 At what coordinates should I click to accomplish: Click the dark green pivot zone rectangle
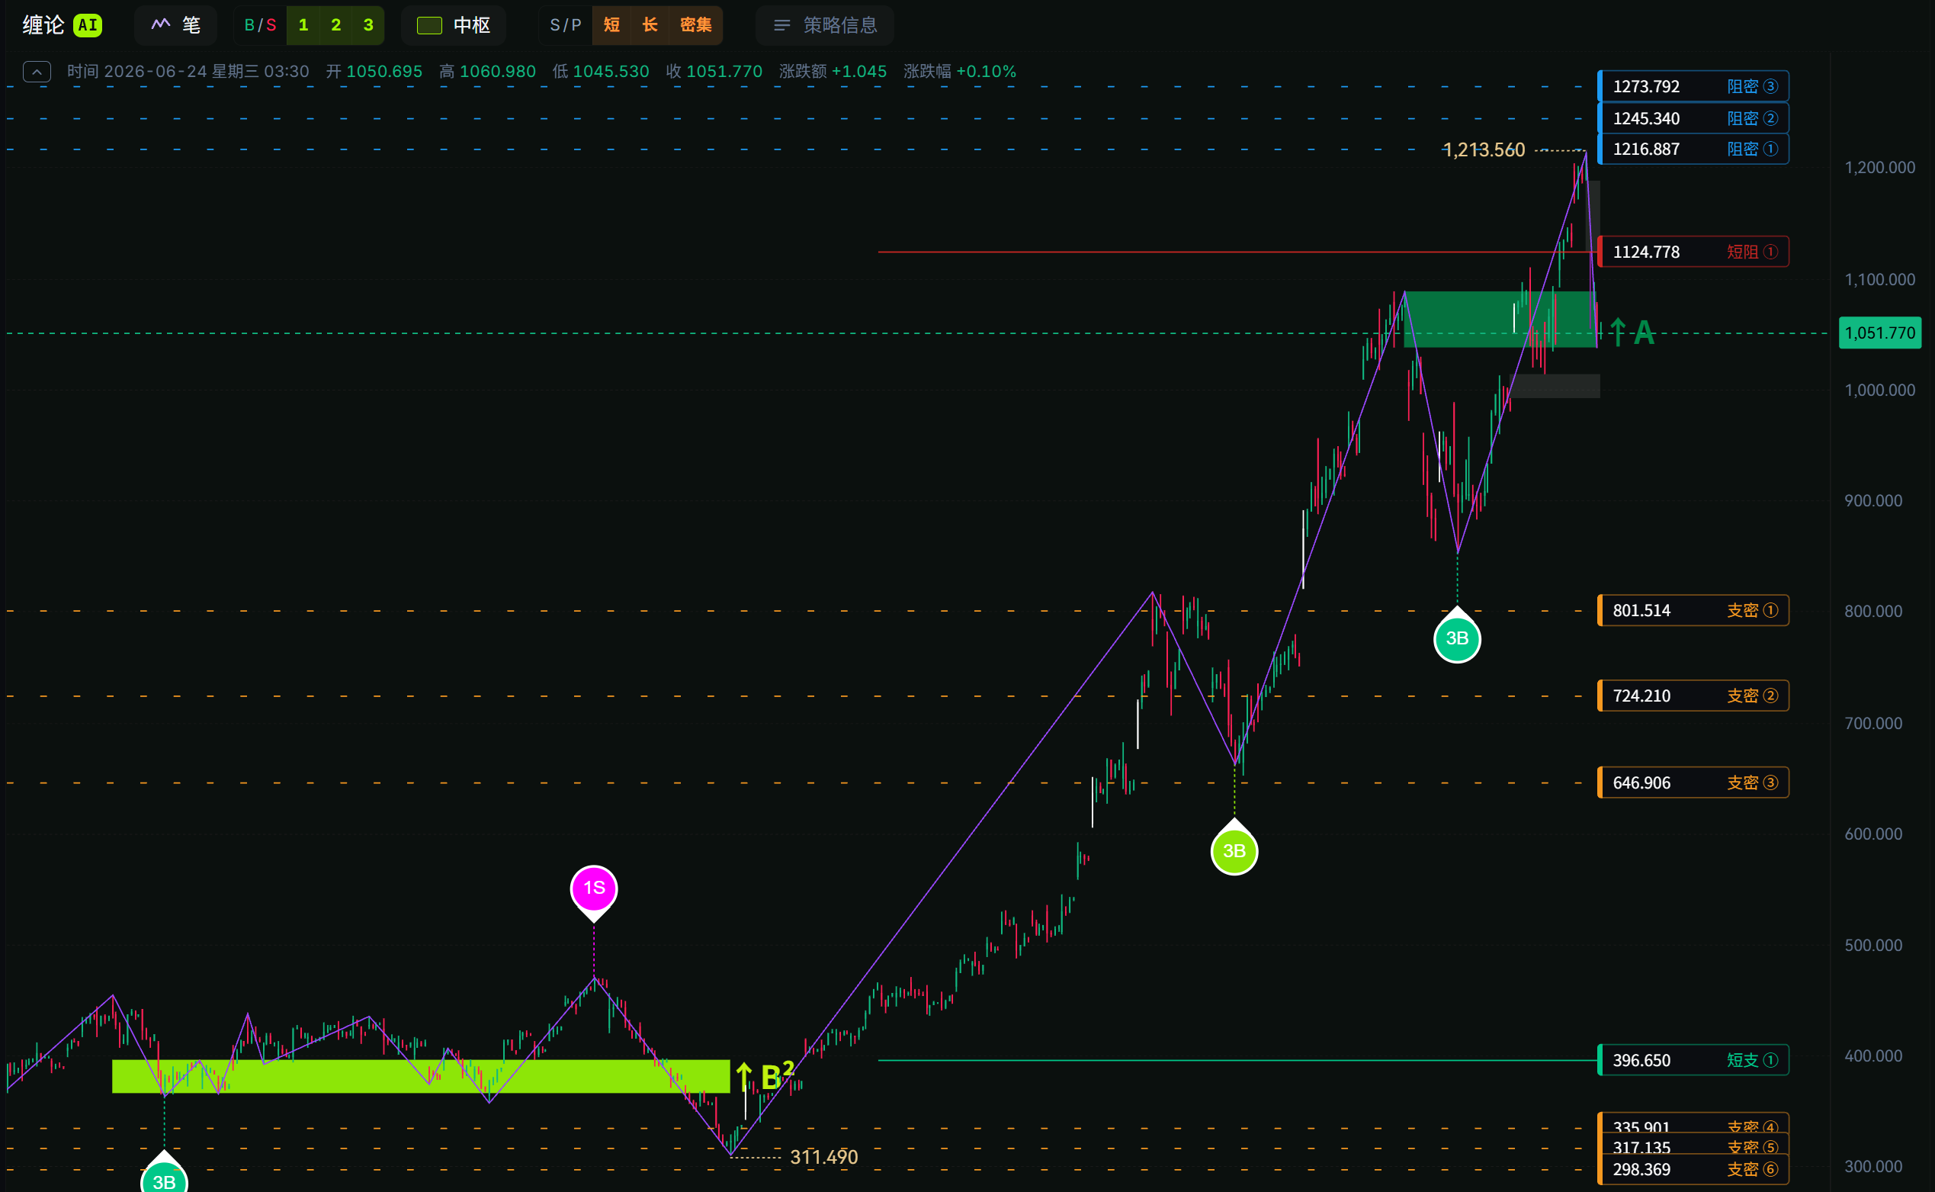tap(1500, 320)
